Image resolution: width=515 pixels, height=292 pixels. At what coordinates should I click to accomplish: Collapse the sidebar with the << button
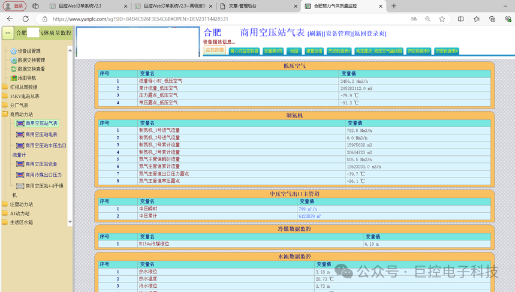[8, 33]
